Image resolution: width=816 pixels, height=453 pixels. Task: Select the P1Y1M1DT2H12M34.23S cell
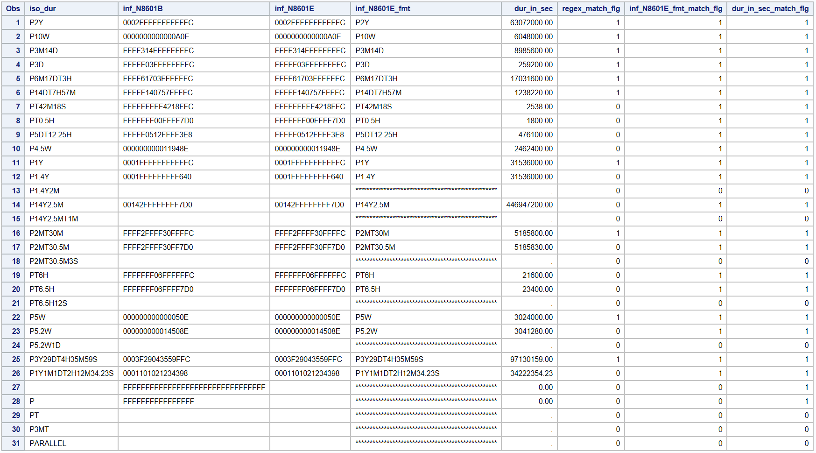(69, 374)
